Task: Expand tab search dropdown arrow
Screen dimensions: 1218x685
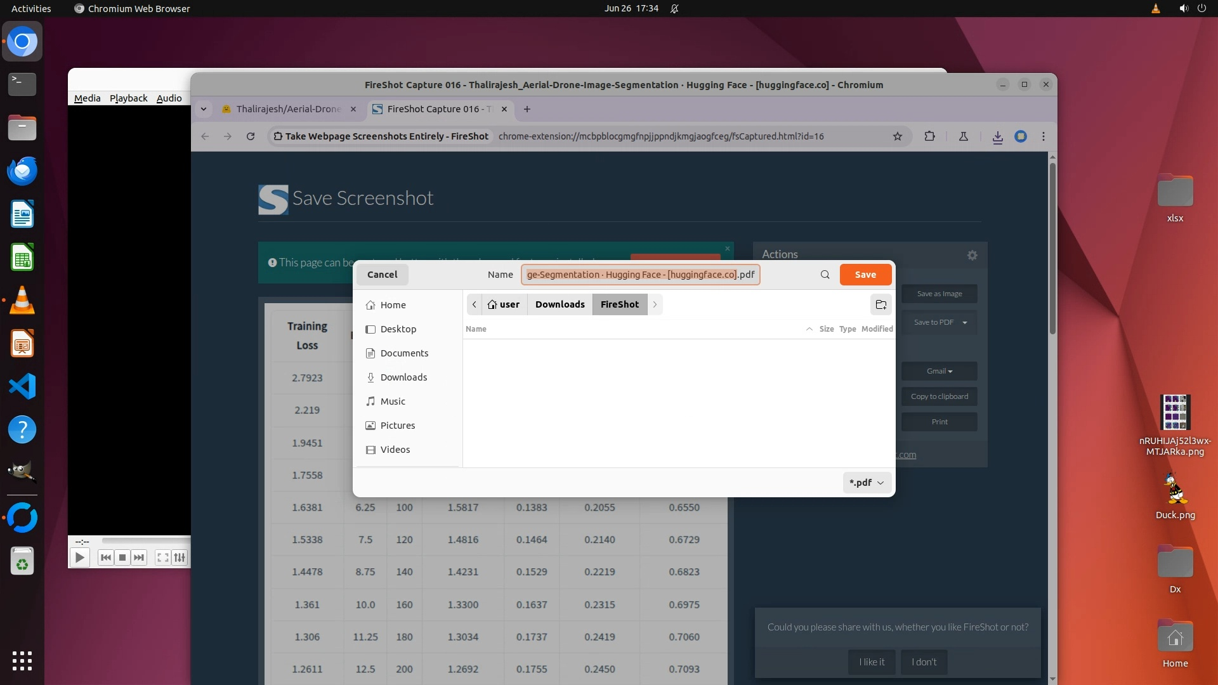Action: click(x=204, y=109)
